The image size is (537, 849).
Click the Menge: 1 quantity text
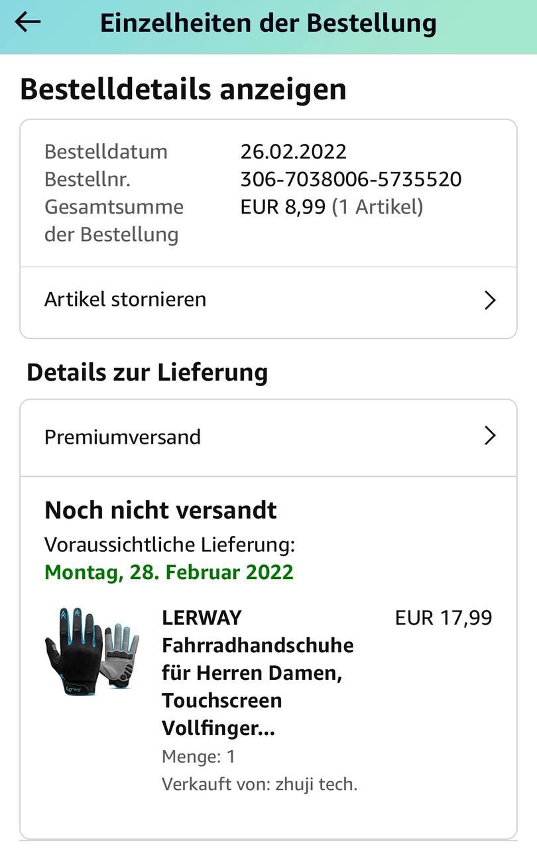click(199, 757)
